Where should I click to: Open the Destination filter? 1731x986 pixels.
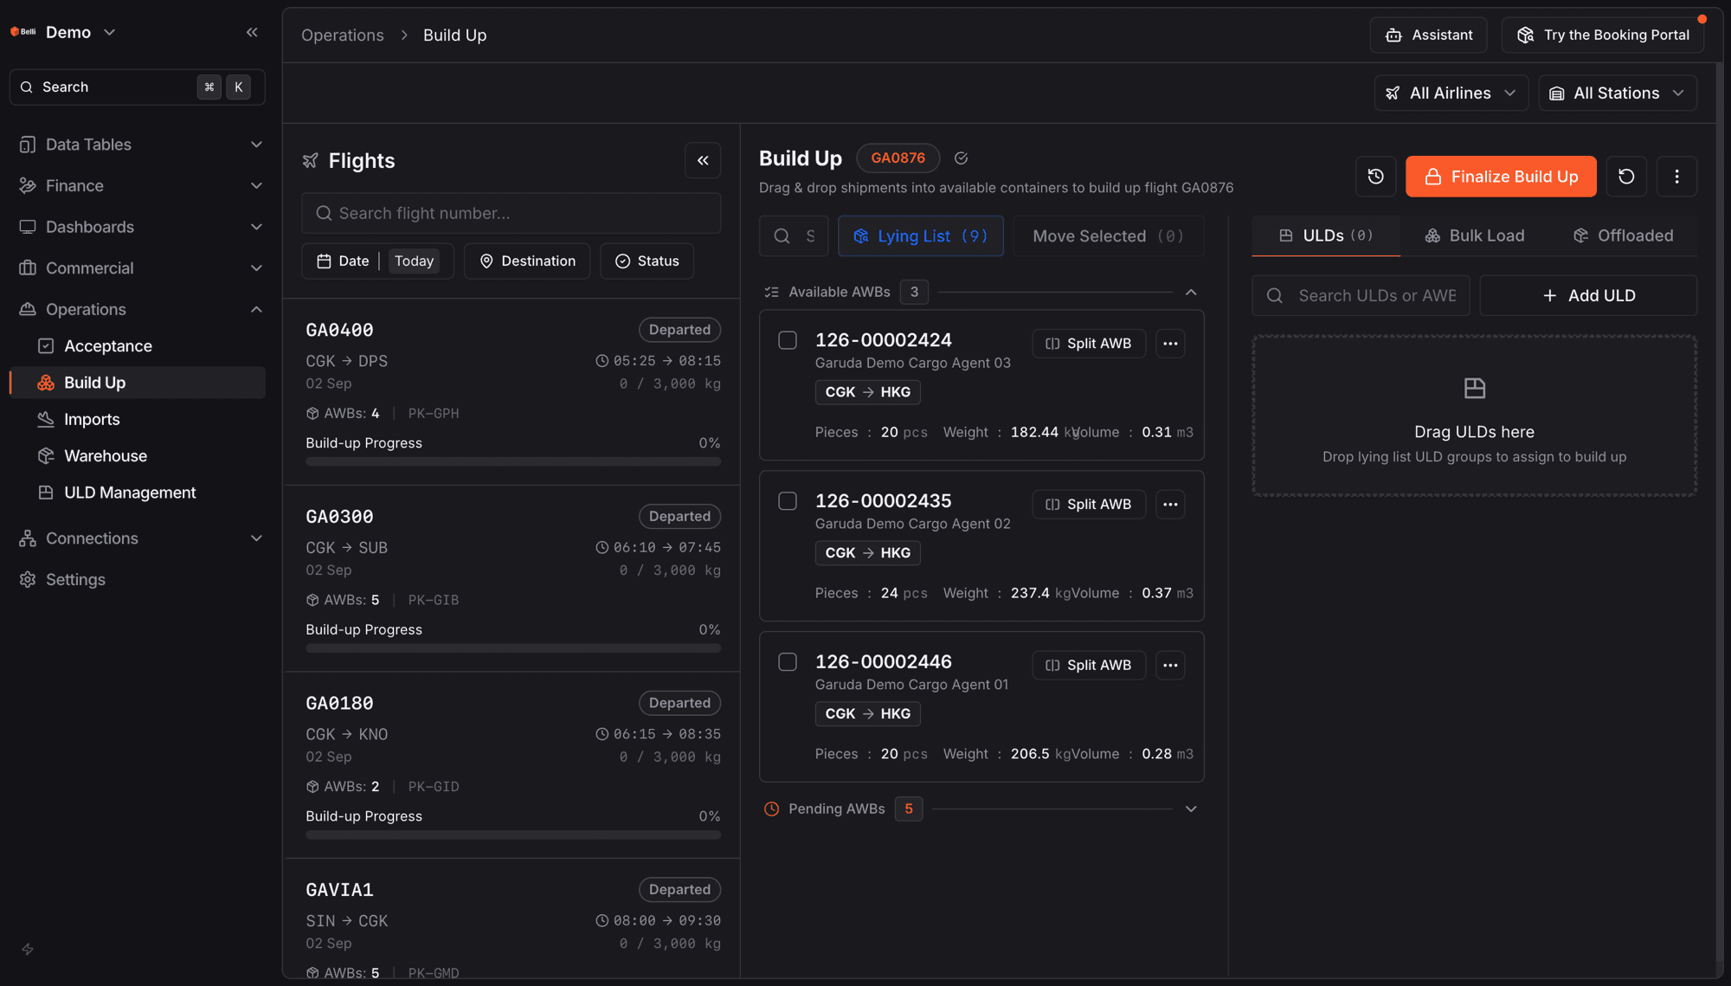[526, 261]
